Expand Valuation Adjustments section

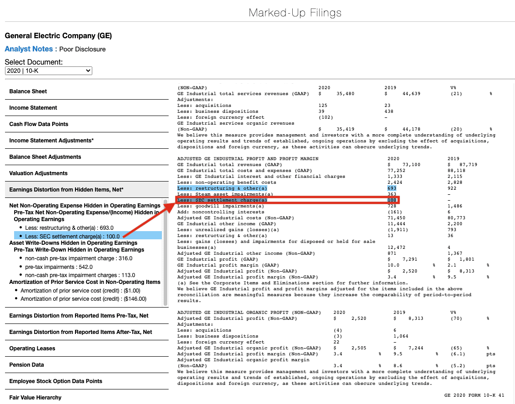click(87, 174)
